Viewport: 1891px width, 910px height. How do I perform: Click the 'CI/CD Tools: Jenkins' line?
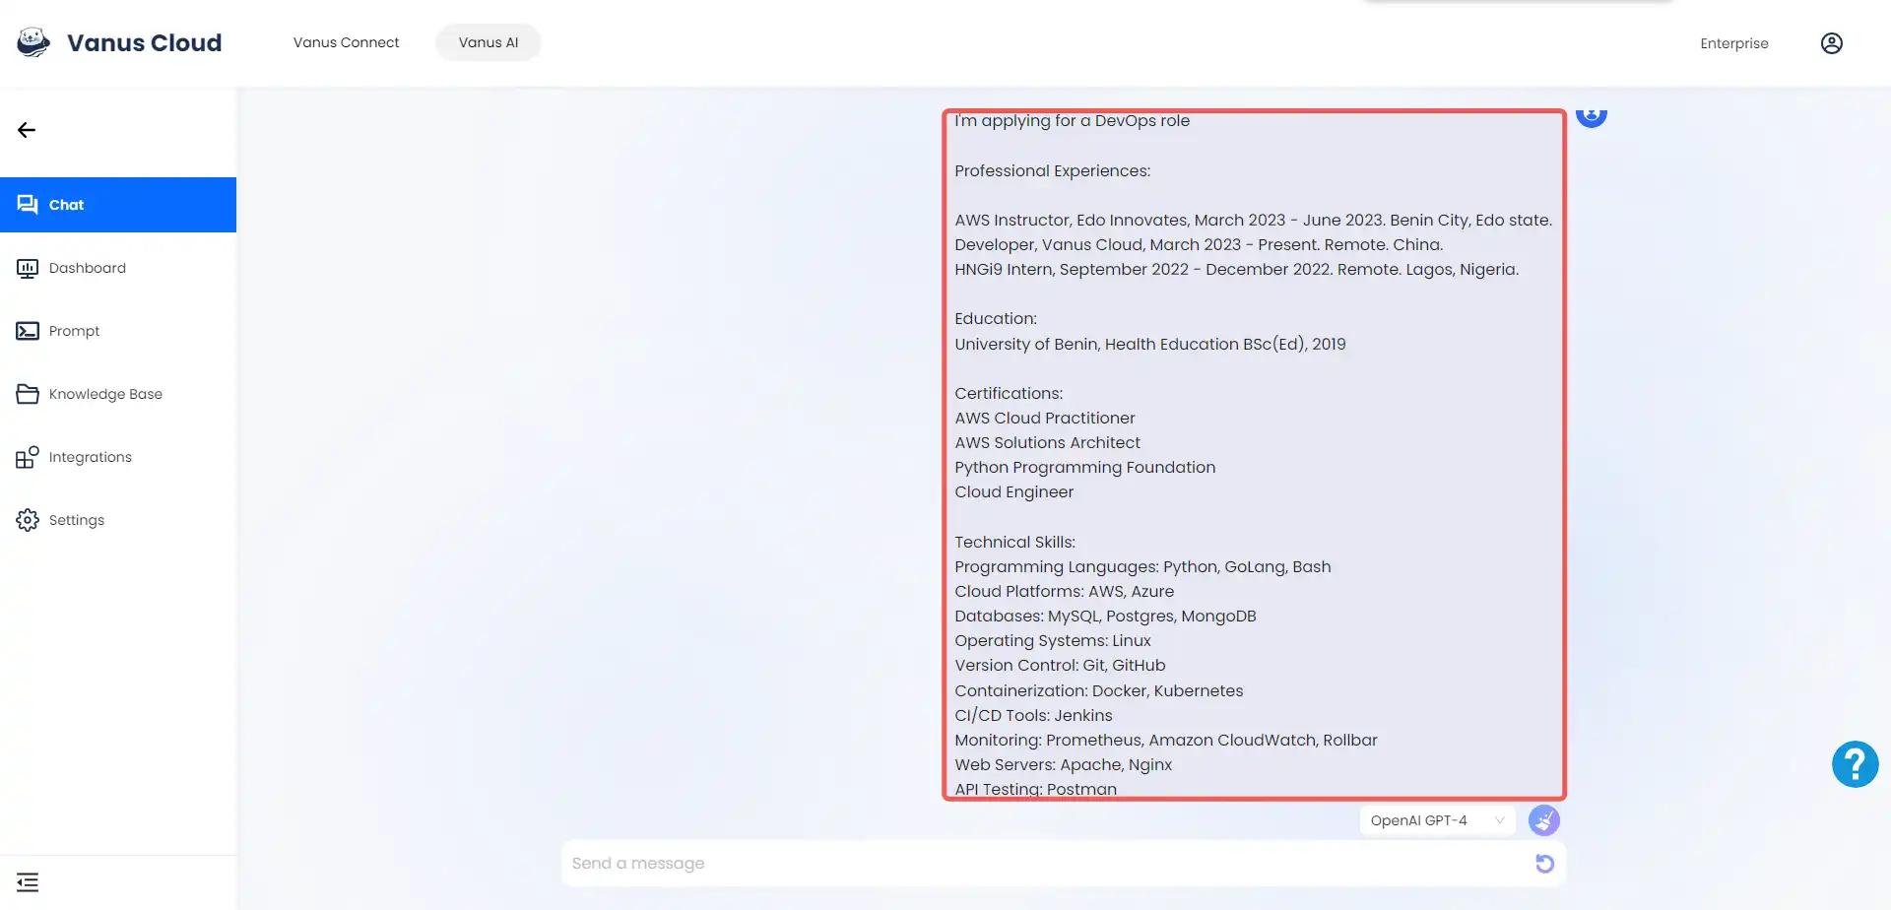click(1033, 715)
